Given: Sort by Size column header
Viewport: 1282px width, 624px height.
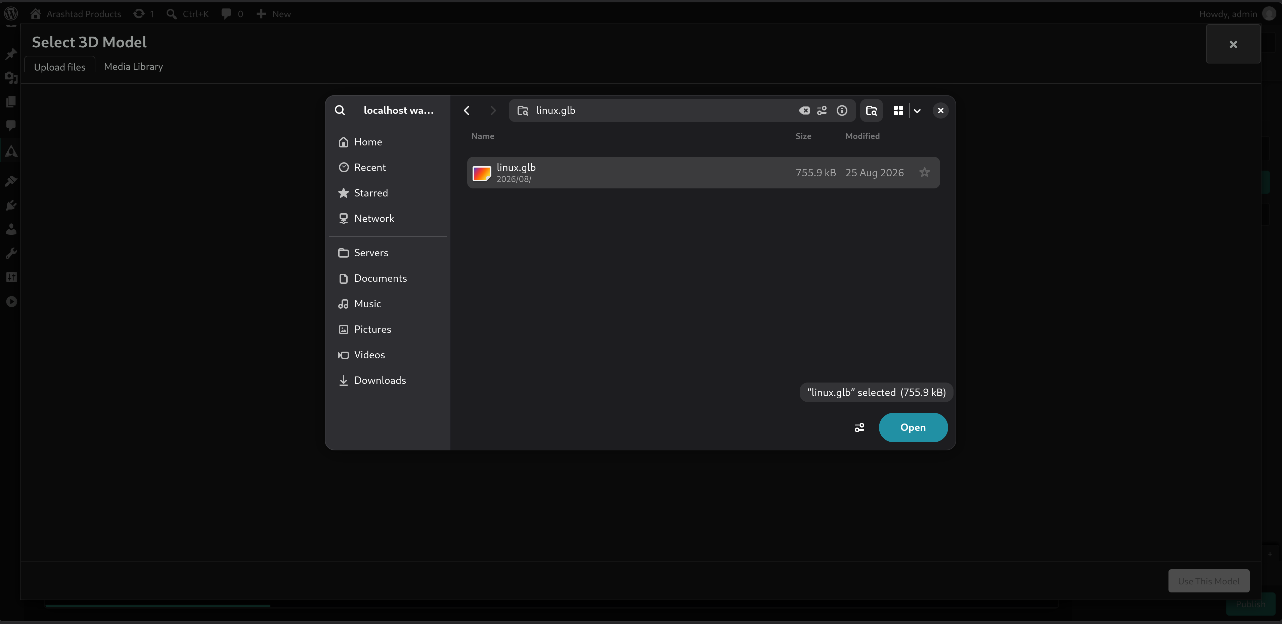Looking at the screenshot, I should [x=803, y=136].
